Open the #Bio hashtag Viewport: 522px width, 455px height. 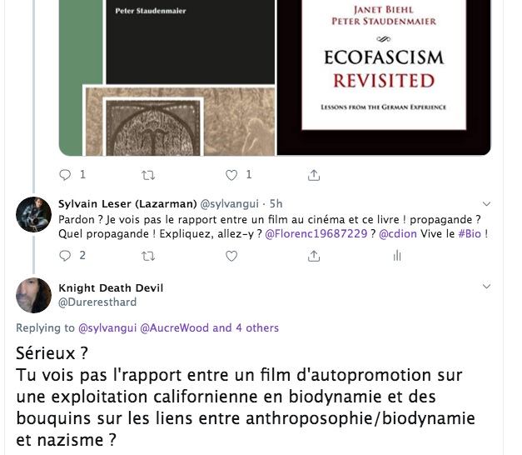pos(470,233)
